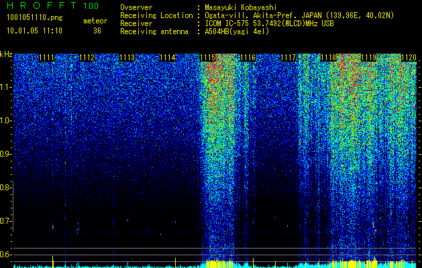Click the 1.1 frequency axis label
This screenshot has height=268, width=422.
tap(5, 87)
